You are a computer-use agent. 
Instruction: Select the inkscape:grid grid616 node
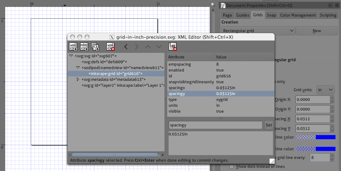[x=115, y=74]
